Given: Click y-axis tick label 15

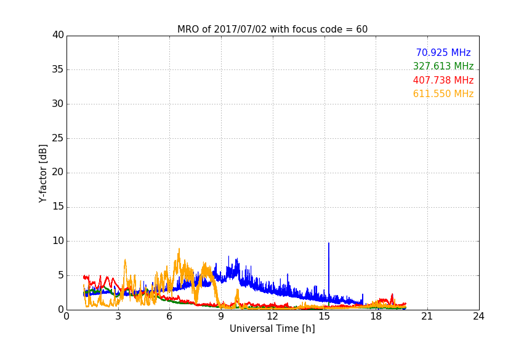Looking at the screenshot, I should (x=58, y=206).
